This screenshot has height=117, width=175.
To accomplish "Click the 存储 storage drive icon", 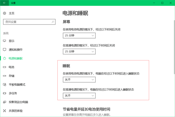I will (x=5, y=76).
